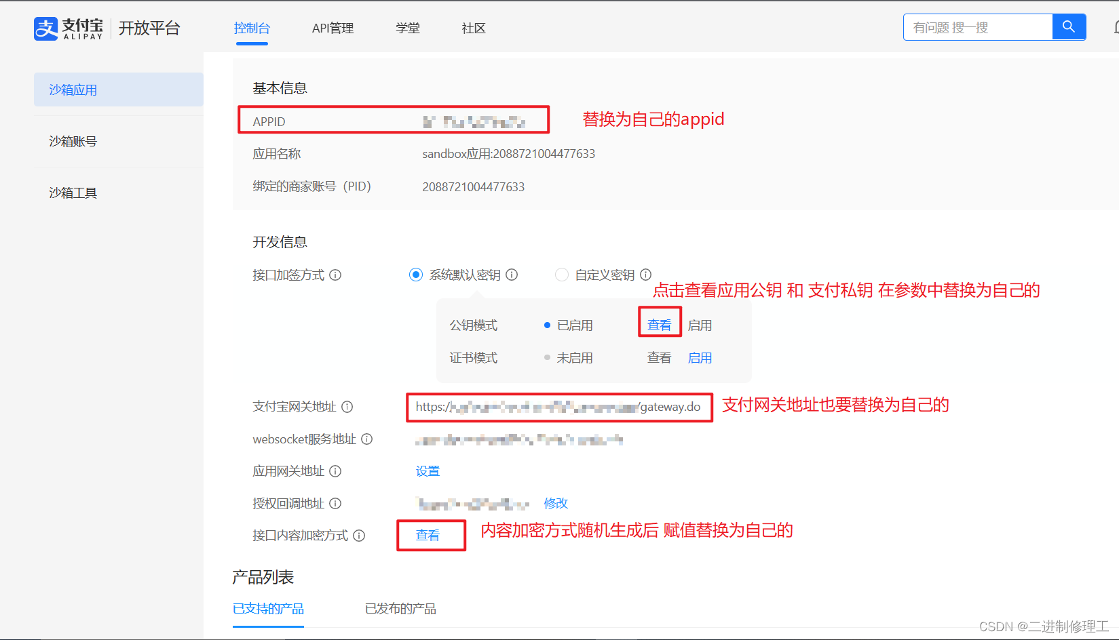Image resolution: width=1119 pixels, height=640 pixels.
Task: Focus the 有问题 搜一搜 search field
Action: coord(978,27)
